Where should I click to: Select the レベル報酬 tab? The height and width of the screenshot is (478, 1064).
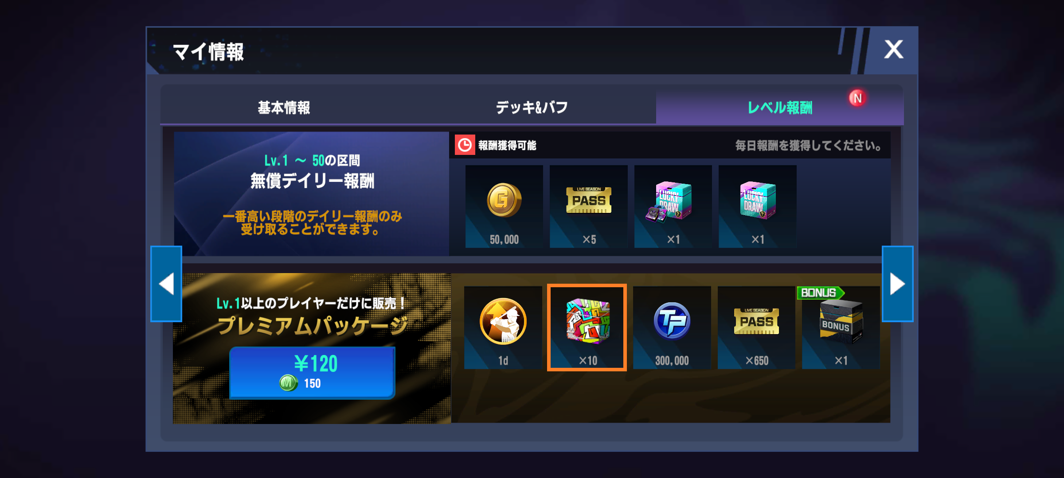pyautogui.click(x=780, y=107)
